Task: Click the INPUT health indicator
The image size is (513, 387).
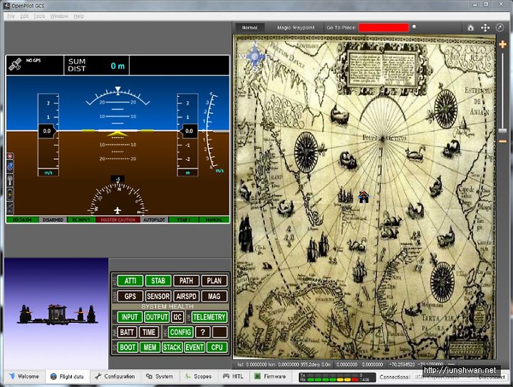Action: [130, 317]
